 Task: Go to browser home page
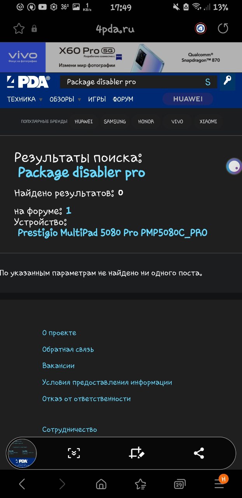(x=101, y=484)
